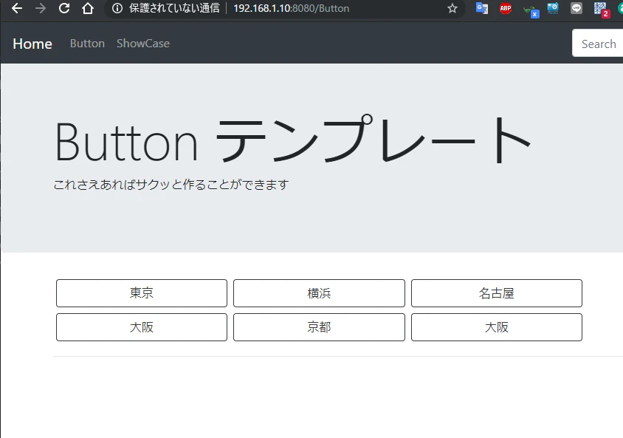
Task: Open the Button nav link
Action: (x=87, y=44)
